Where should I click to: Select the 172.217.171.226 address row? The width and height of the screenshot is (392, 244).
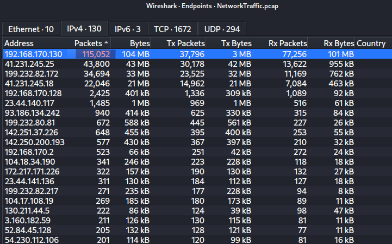point(197,171)
